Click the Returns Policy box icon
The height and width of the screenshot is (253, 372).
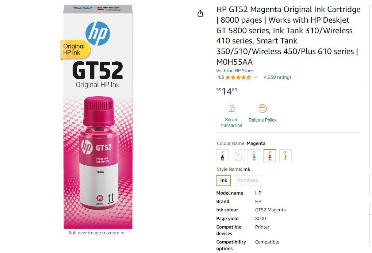tap(262, 108)
